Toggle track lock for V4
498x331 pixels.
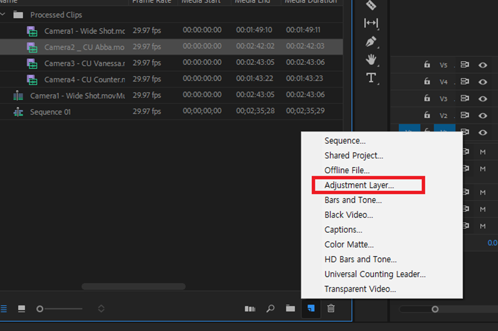point(427,82)
